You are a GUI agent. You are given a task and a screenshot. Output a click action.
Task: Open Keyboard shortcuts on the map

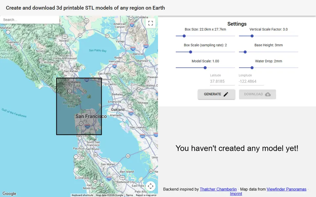[x=82, y=195]
